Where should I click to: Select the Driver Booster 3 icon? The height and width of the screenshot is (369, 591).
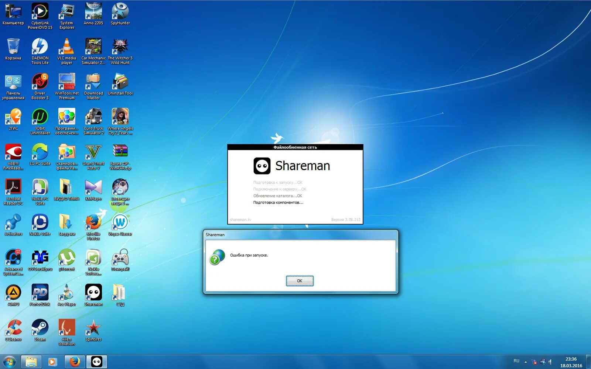click(x=40, y=86)
